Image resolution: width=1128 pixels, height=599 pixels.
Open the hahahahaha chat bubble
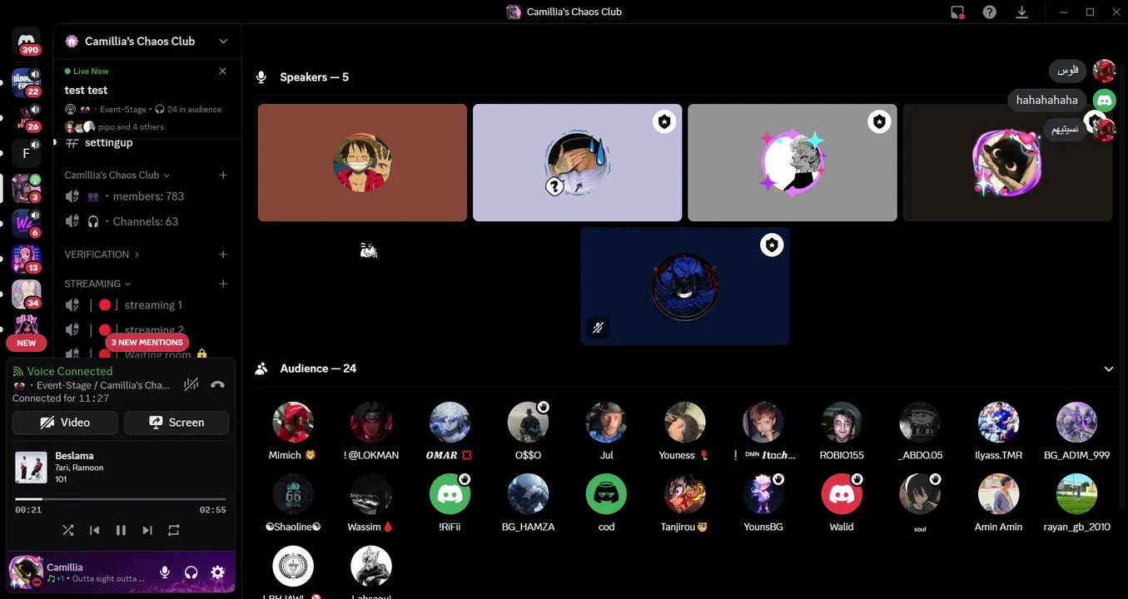point(1047,100)
